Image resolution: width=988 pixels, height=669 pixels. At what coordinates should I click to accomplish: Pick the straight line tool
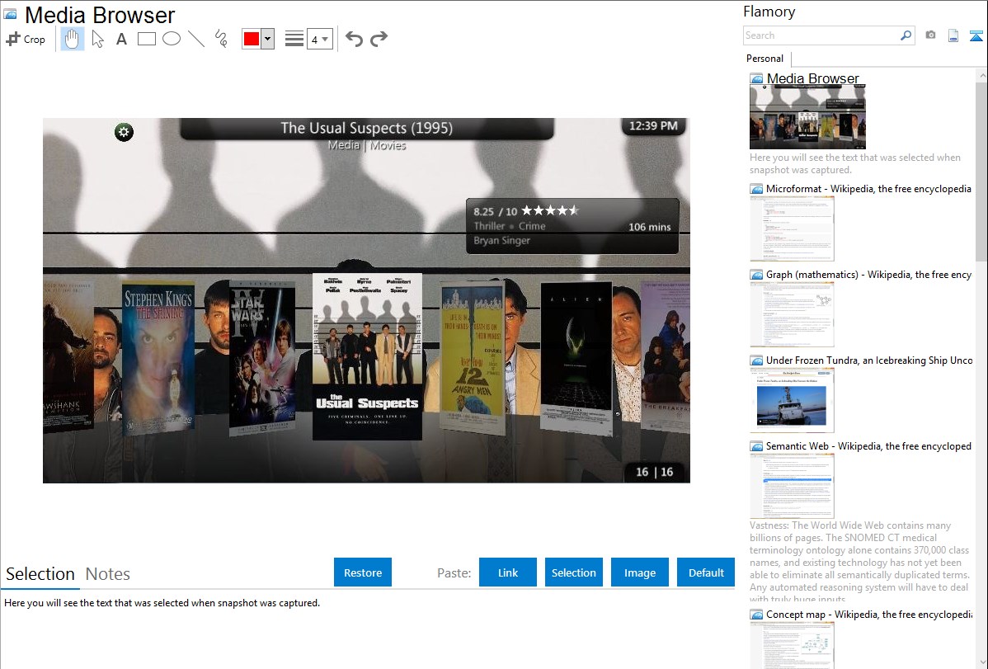pyautogui.click(x=196, y=39)
